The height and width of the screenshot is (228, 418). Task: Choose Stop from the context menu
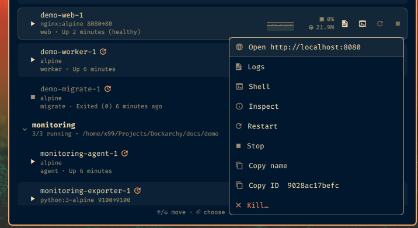tap(316, 146)
